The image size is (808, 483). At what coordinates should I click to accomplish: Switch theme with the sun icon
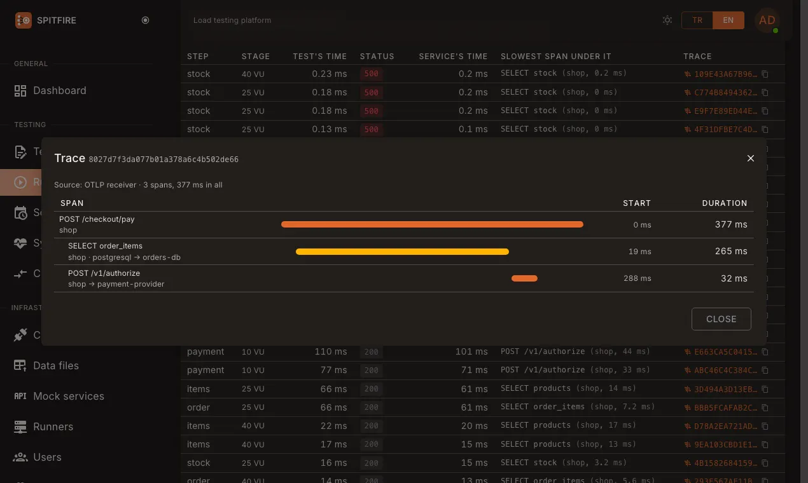(x=667, y=20)
